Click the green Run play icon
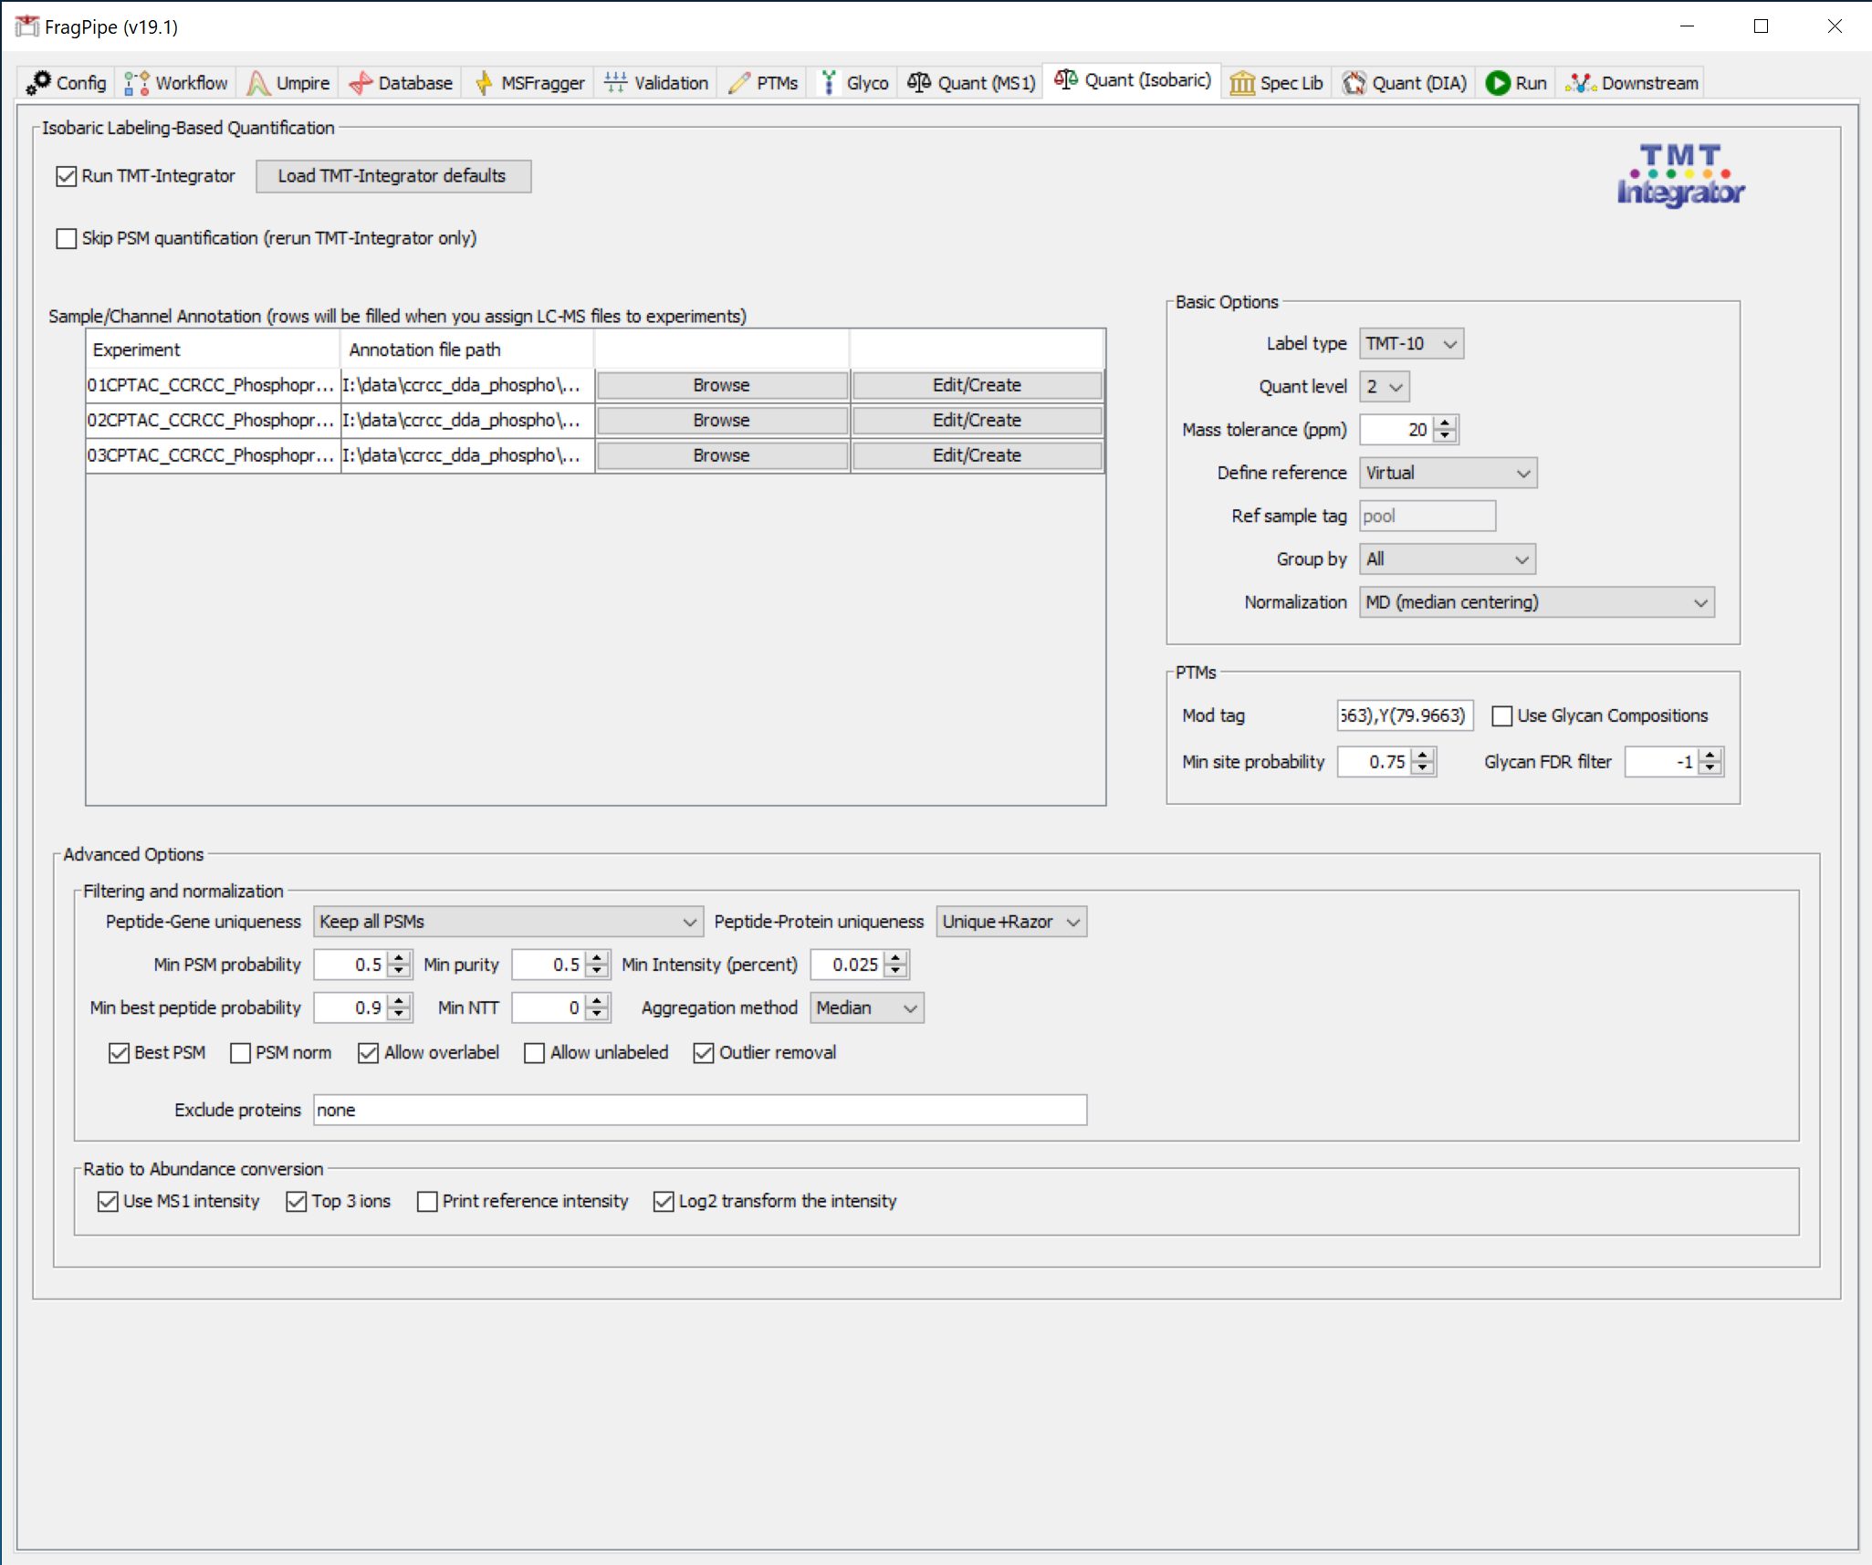 pos(1497,83)
